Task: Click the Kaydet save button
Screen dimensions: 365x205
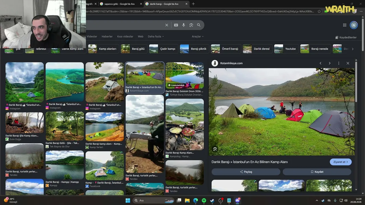Action: coord(317,172)
